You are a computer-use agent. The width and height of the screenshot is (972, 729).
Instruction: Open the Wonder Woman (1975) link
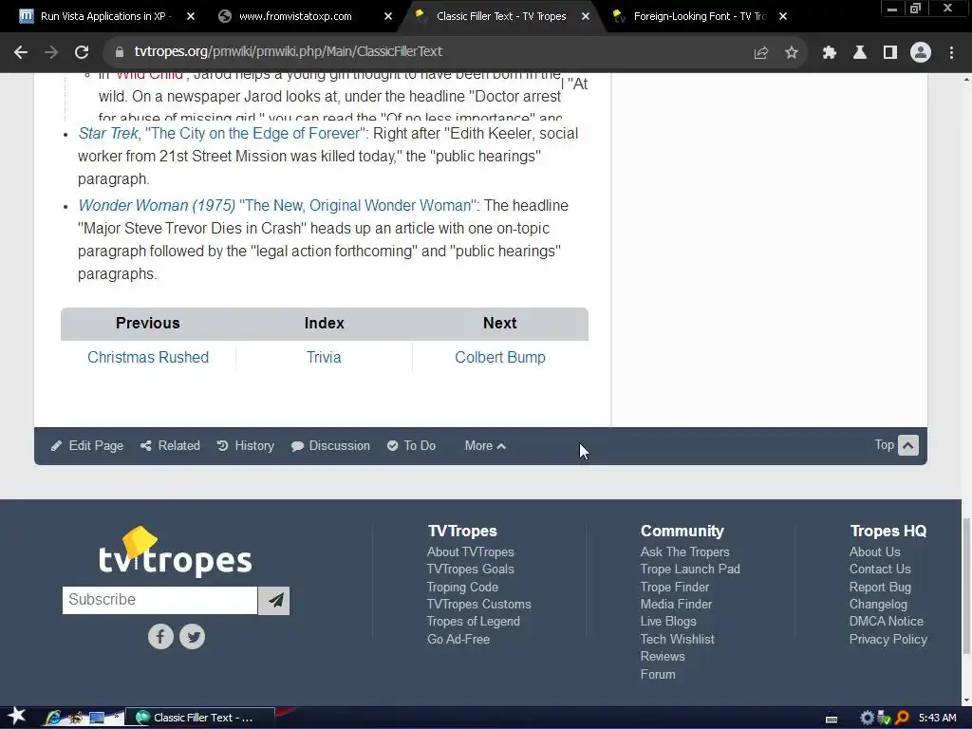(x=157, y=205)
